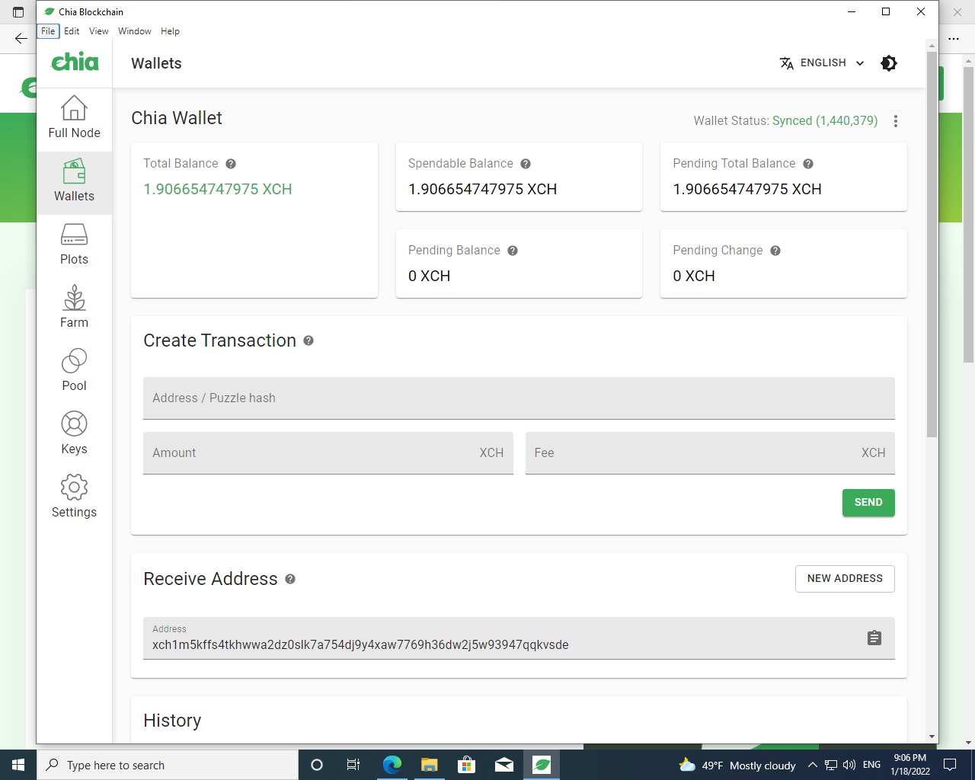Show hidden system tray icons
Screen dimensions: 975x780
(x=812, y=765)
